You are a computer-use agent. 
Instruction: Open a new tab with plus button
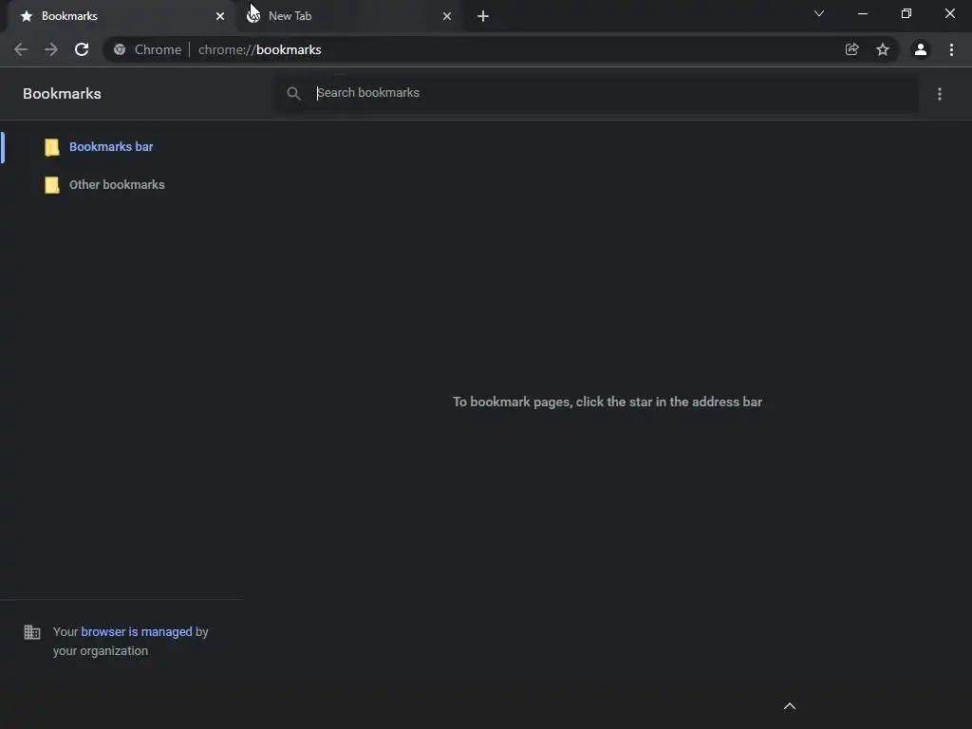pos(483,16)
